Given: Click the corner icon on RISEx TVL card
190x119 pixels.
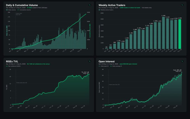Looking at the screenshot, I should (x=90, y=61).
